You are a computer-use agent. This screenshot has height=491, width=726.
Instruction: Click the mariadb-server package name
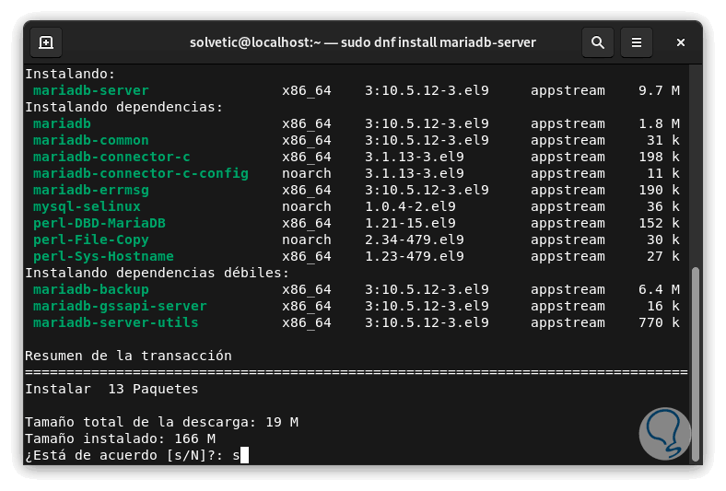click(x=90, y=90)
